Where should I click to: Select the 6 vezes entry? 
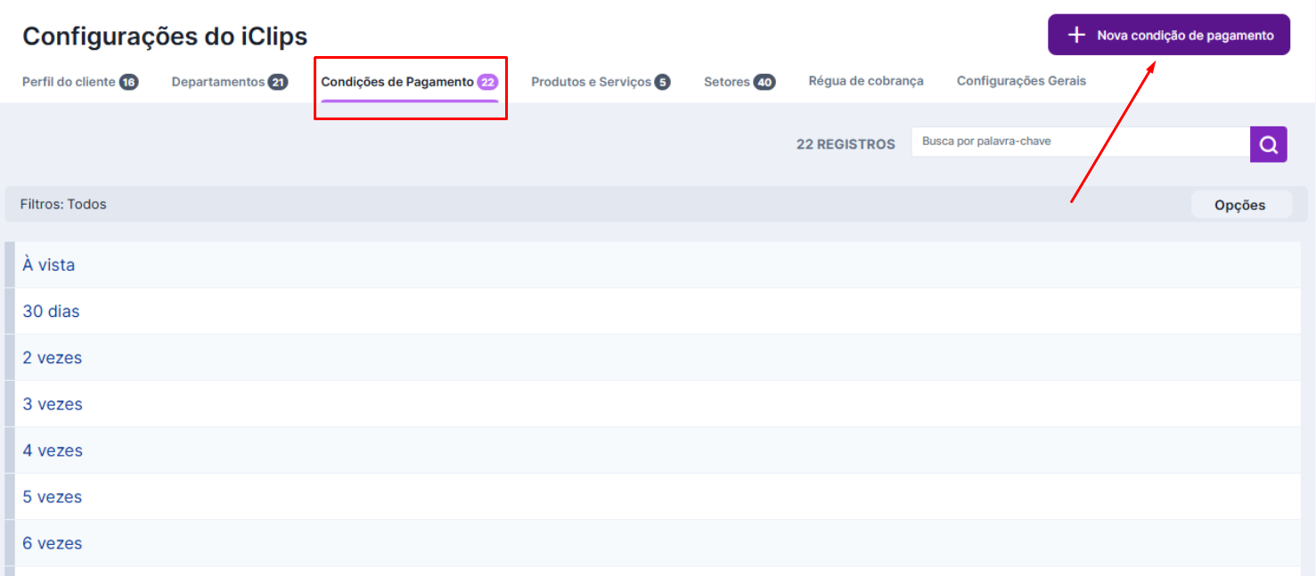53,543
